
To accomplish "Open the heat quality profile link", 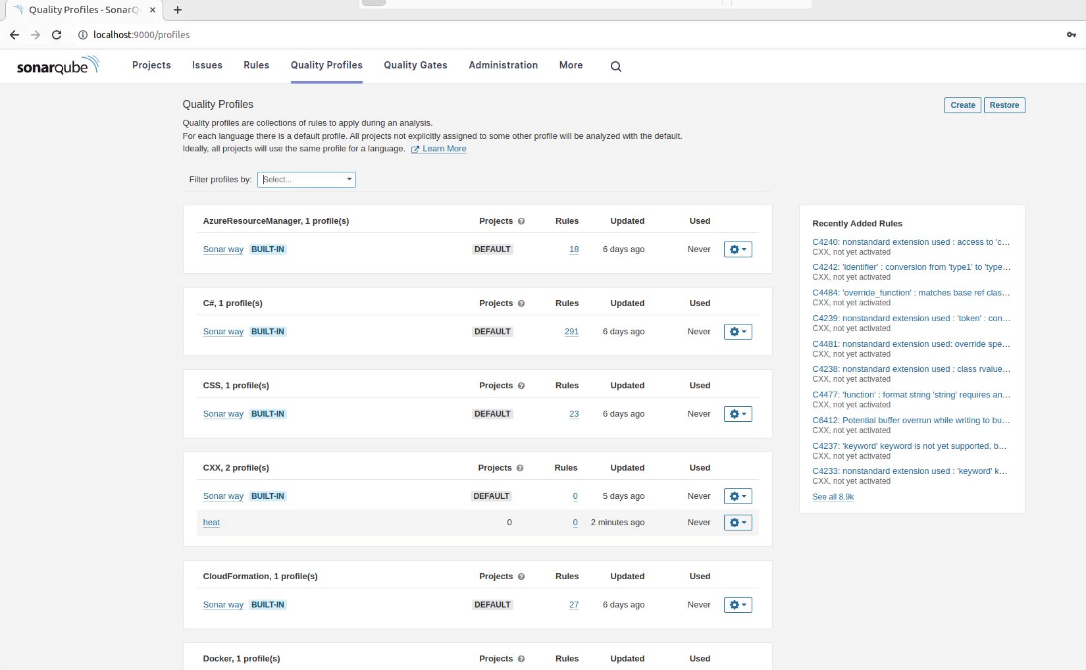I will click(211, 523).
